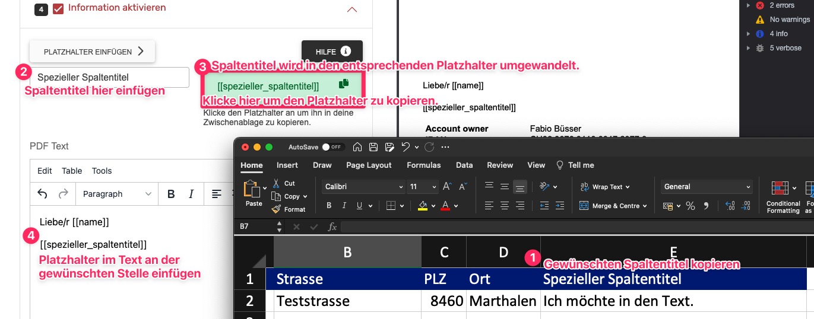Open the Calibri font dropdown
814x319 pixels.
point(365,187)
